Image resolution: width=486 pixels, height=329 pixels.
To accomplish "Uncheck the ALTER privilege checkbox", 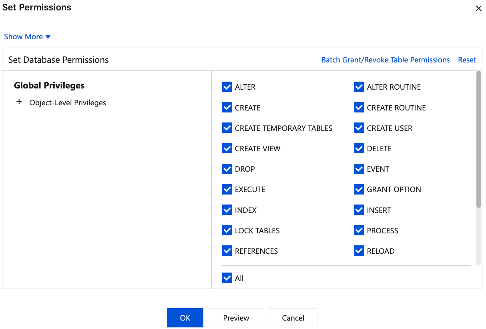I will coord(227,87).
